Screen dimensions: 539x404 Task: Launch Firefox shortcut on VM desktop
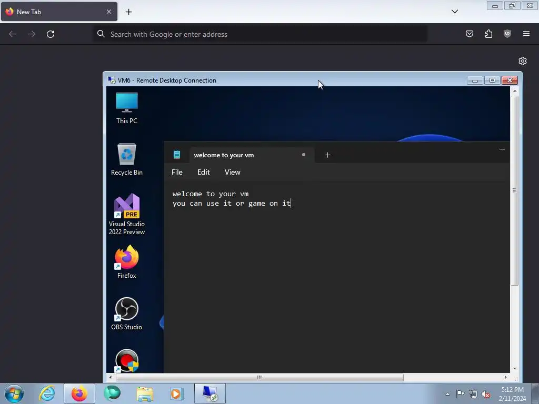(126, 261)
